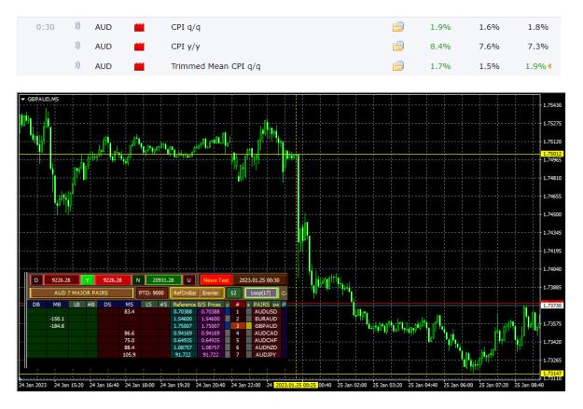Click the AUD 7 MAJOR PAIRS button
The image size is (583, 409).
click(x=81, y=293)
